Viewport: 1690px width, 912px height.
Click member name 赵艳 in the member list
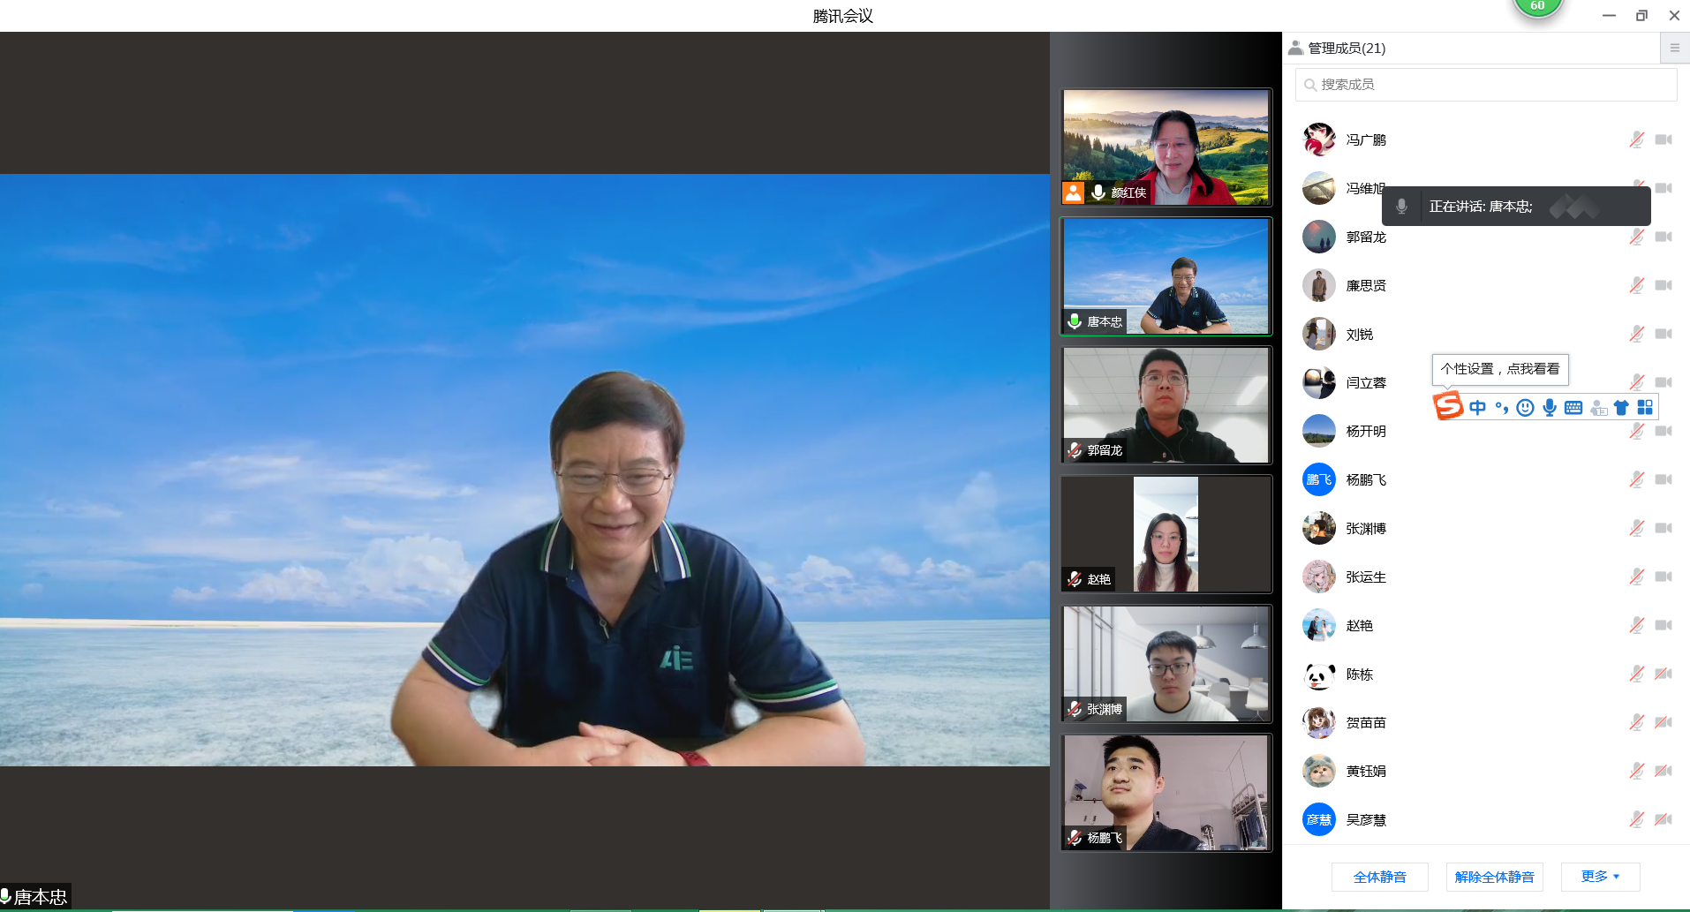(x=1359, y=625)
